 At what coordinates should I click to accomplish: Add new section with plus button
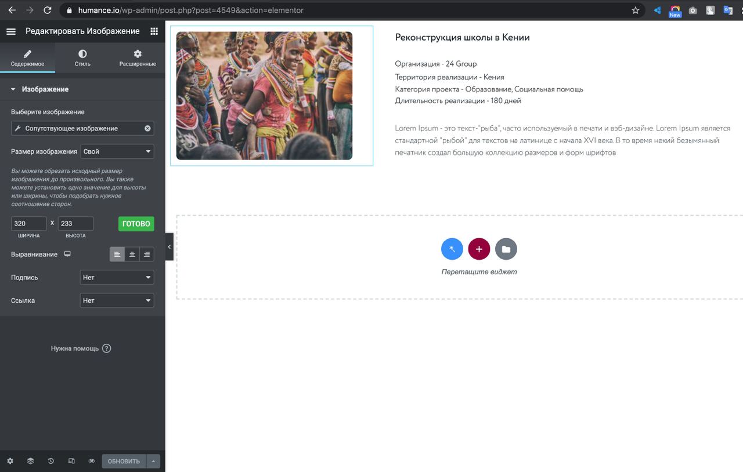(479, 249)
